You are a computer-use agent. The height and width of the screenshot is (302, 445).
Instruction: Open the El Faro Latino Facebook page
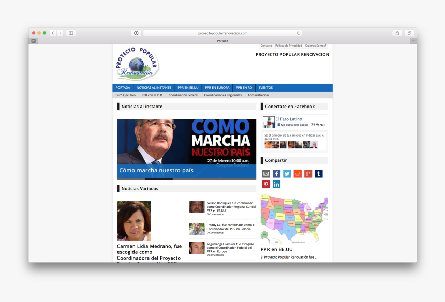tap(289, 119)
